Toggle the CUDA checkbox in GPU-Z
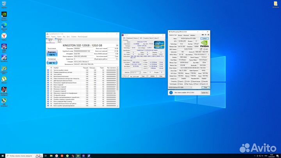Viewport: 281px width, 158px height. coord(185,81)
